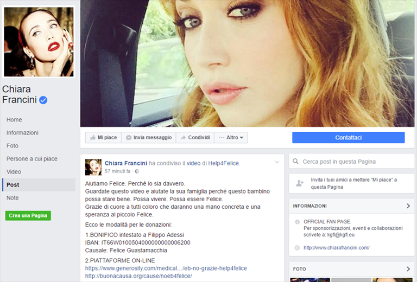Click the verified badge next to Chiara Francini
The image size is (417, 282).
[43, 100]
